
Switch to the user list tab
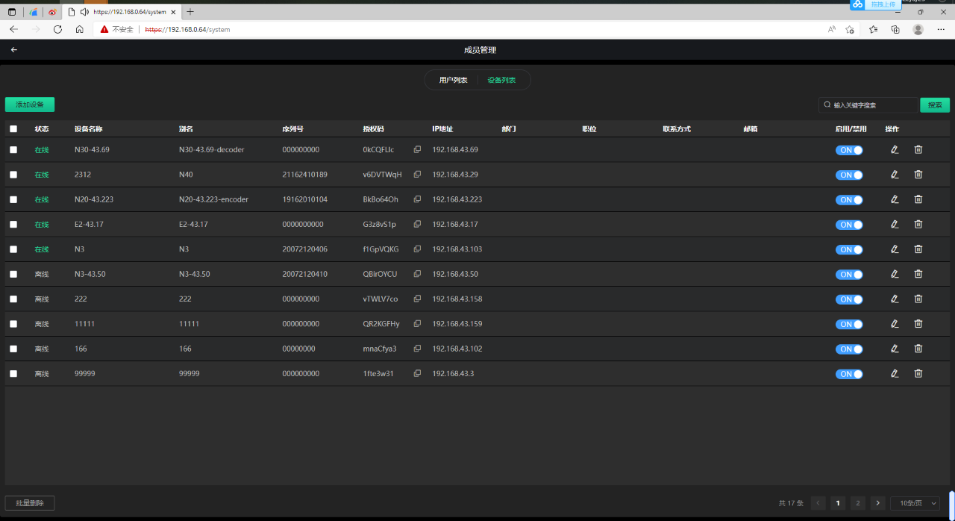click(x=453, y=80)
